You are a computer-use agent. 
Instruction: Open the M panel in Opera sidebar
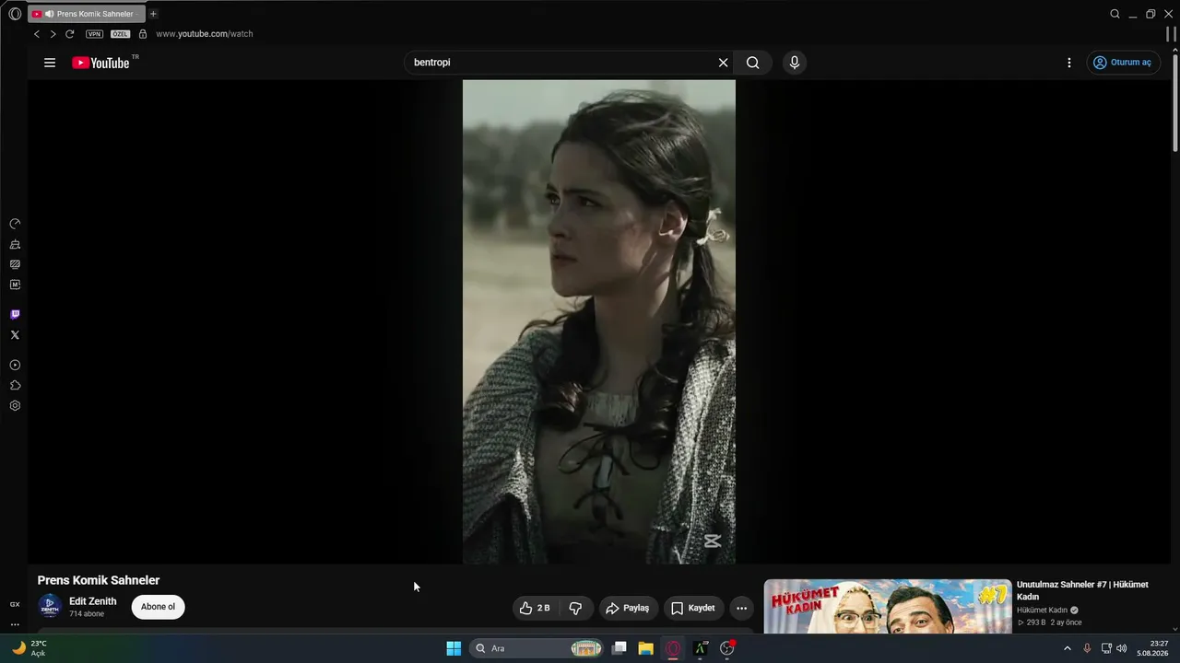click(x=15, y=285)
